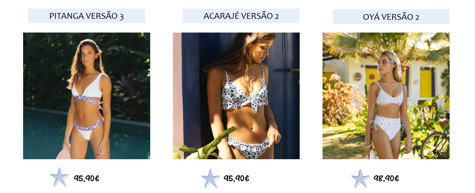Select the ACARAJÉ VERSÃO 2 title banner
Image resolution: width=475 pixels, height=193 pixels.
(241, 16)
